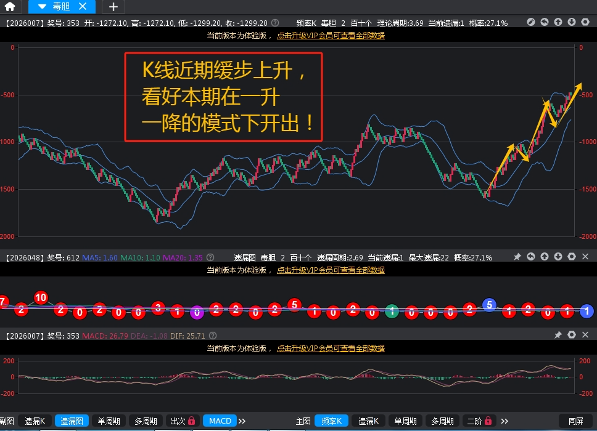Click the down arrow icon on 遗漏图 panel header
The width and height of the screenshot is (597, 431).
click(x=558, y=257)
